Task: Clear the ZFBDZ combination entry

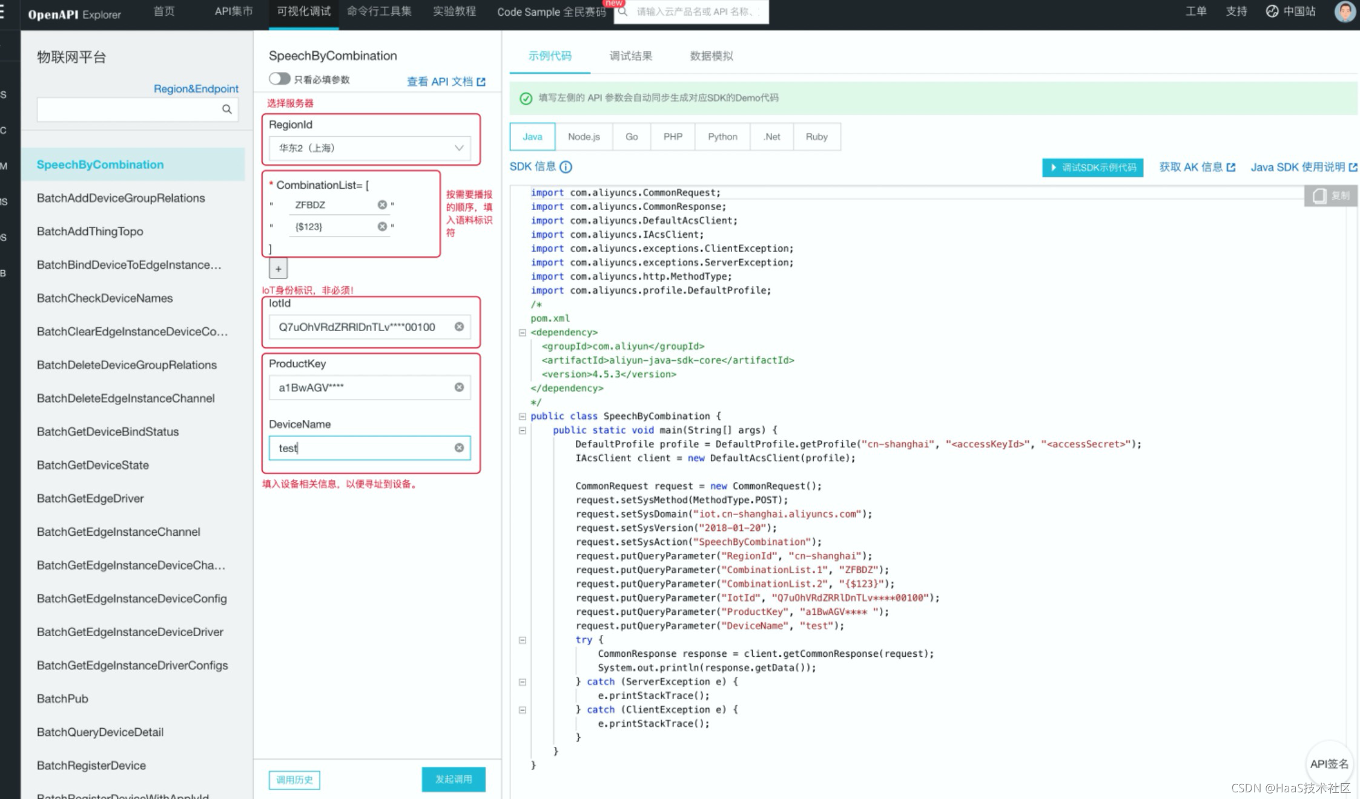Action: 382,205
